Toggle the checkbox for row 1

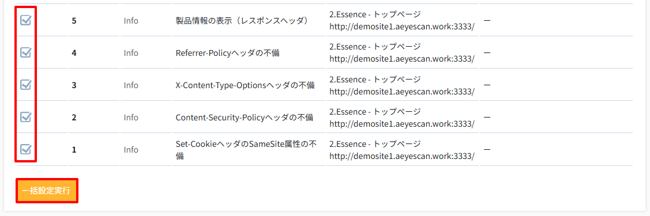(x=26, y=149)
